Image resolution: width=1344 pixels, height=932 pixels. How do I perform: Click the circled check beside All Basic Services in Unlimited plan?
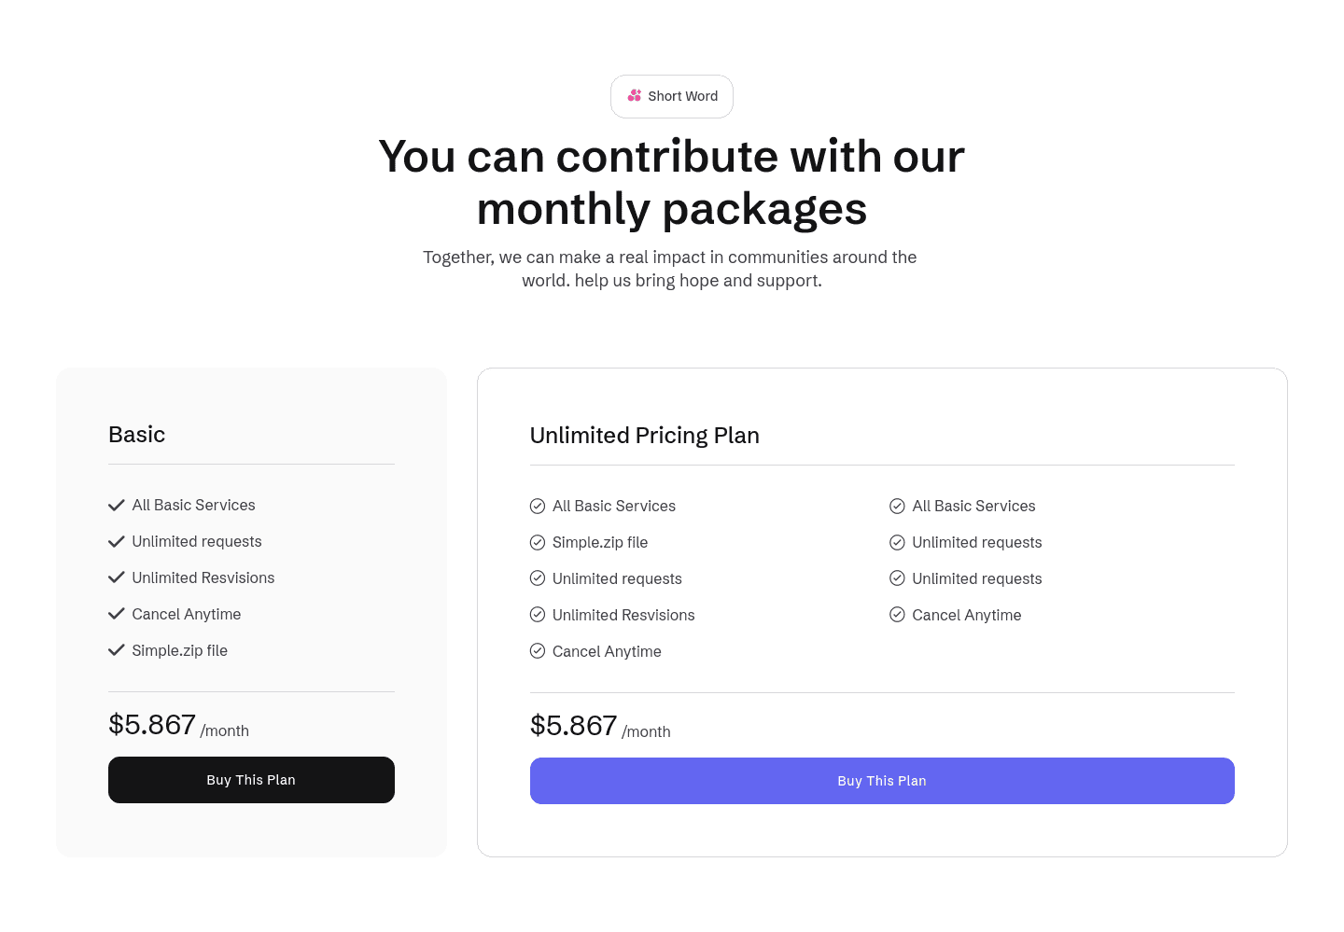click(538, 506)
